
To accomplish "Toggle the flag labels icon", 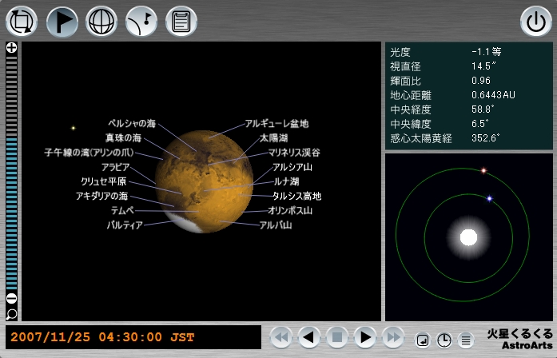I will coord(62,22).
